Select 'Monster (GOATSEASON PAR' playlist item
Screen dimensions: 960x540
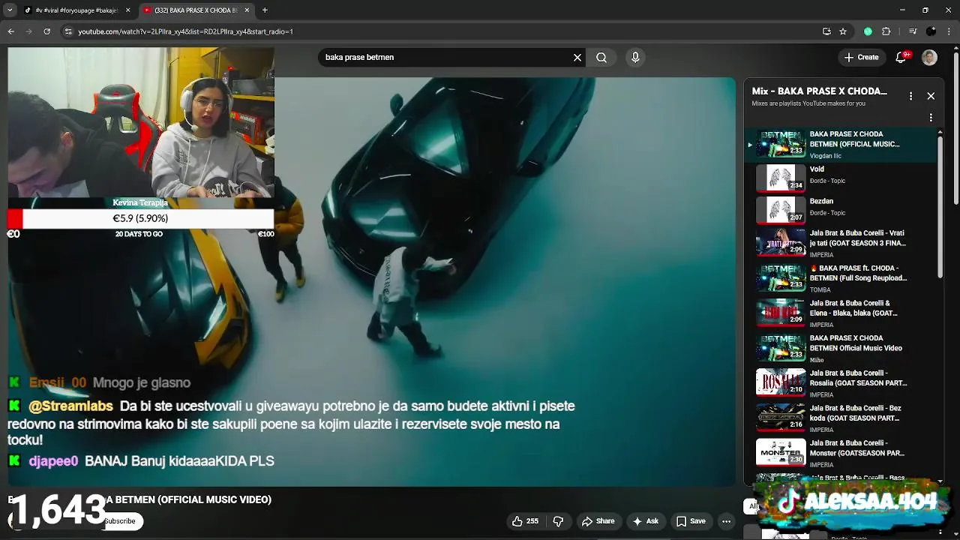pos(841,453)
